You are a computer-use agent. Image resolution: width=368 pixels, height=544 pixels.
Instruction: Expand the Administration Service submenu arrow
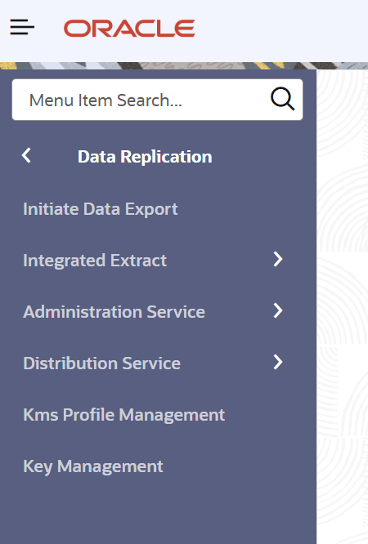click(x=278, y=310)
